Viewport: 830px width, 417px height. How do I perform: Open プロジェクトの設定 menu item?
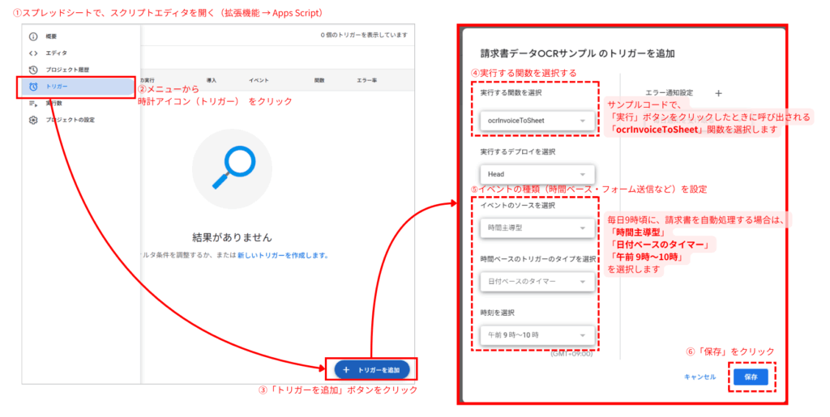(x=70, y=120)
